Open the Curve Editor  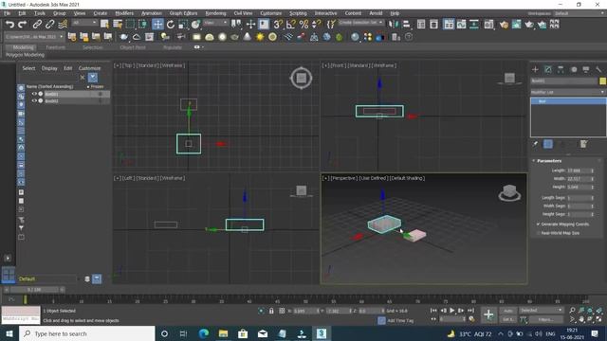pyautogui.click(x=462, y=25)
